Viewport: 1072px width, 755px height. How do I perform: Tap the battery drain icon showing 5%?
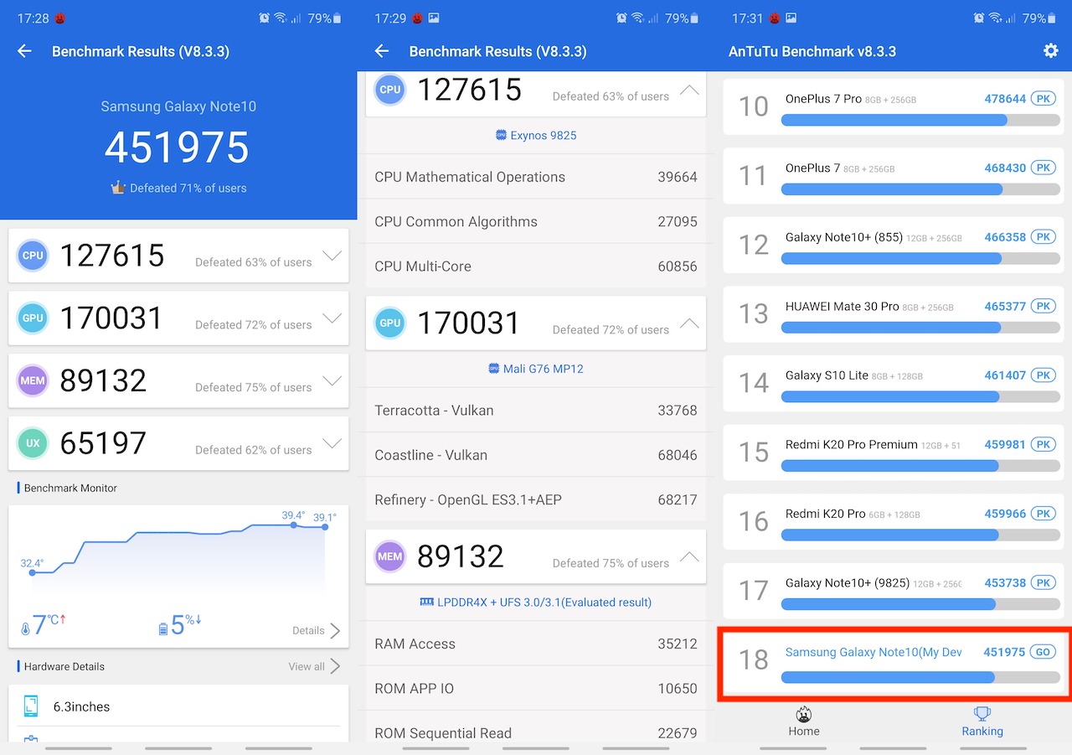(163, 628)
